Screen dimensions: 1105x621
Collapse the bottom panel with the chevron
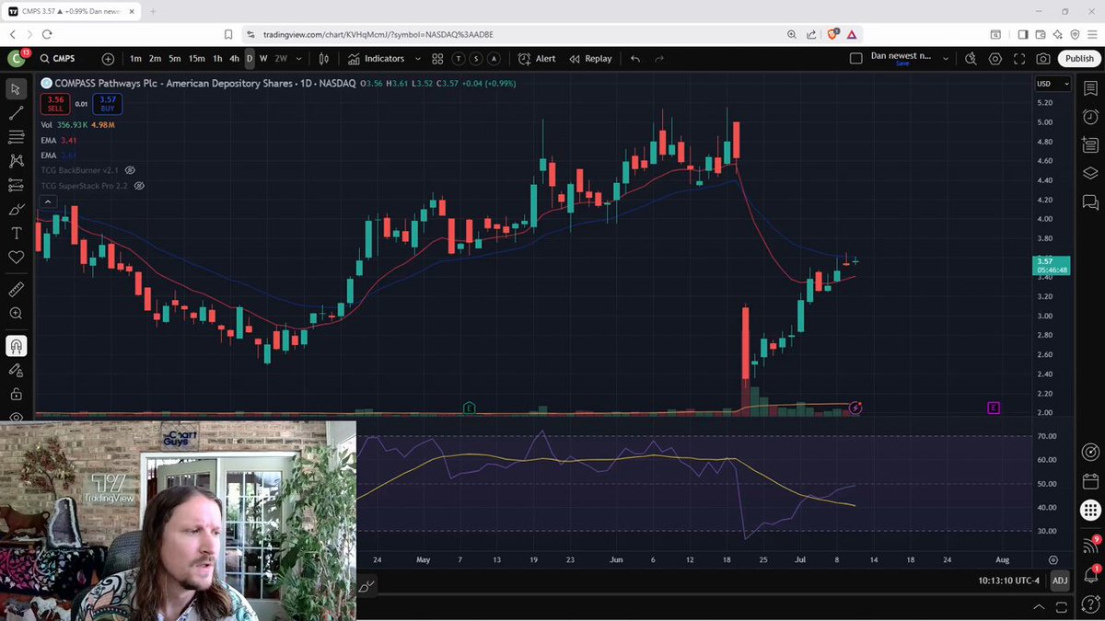point(1039,608)
